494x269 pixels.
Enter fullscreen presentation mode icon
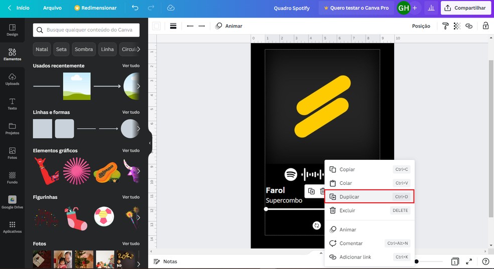pos(469,261)
